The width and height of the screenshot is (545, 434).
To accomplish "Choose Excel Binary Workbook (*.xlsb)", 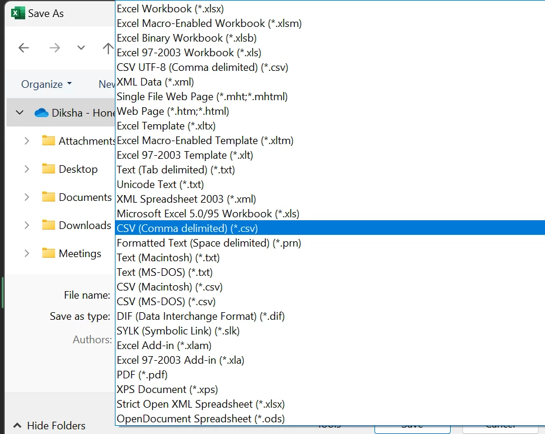I will tap(330, 38).
